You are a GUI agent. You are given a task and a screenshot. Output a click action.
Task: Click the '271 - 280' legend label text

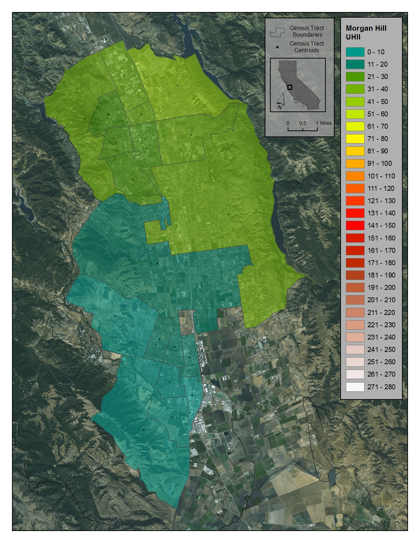click(x=381, y=387)
